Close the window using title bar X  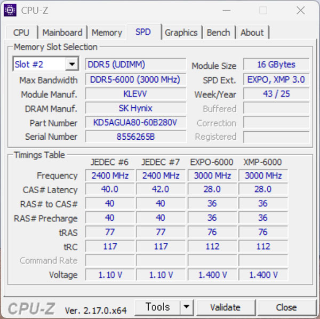click(300, 10)
